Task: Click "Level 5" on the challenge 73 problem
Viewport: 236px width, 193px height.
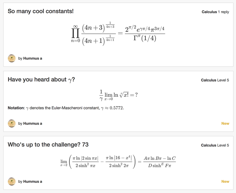Action: tap(223, 145)
